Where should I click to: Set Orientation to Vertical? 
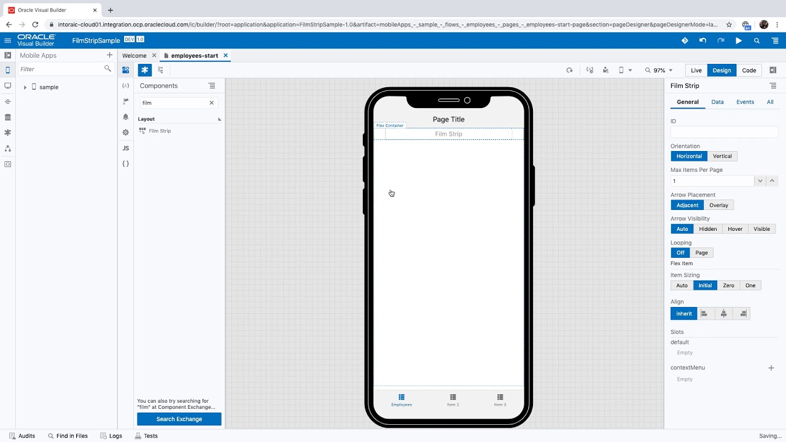click(x=722, y=156)
